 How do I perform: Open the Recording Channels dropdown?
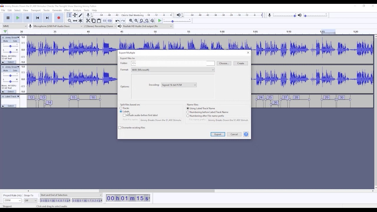tap(100, 26)
